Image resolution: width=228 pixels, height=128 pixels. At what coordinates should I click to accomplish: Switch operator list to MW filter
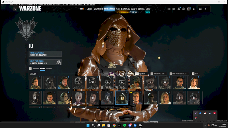(x=42, y=68)
